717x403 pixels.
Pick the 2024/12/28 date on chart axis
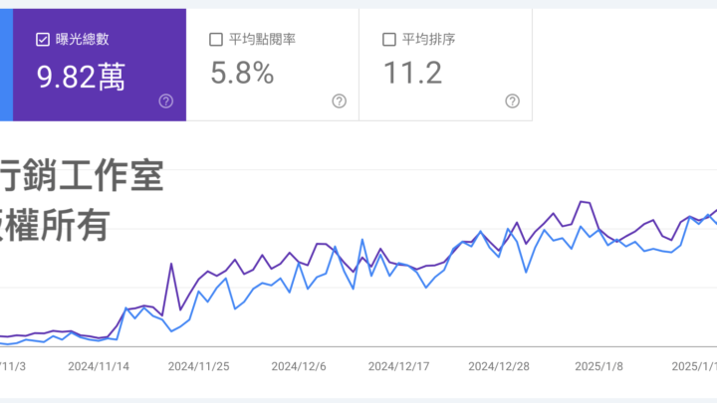[x=499, y=365]
